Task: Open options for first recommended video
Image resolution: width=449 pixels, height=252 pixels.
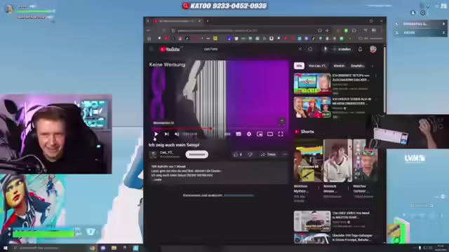Action: (x=376, y=76)
